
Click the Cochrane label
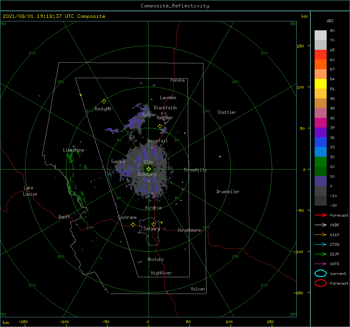pos(127,217)
